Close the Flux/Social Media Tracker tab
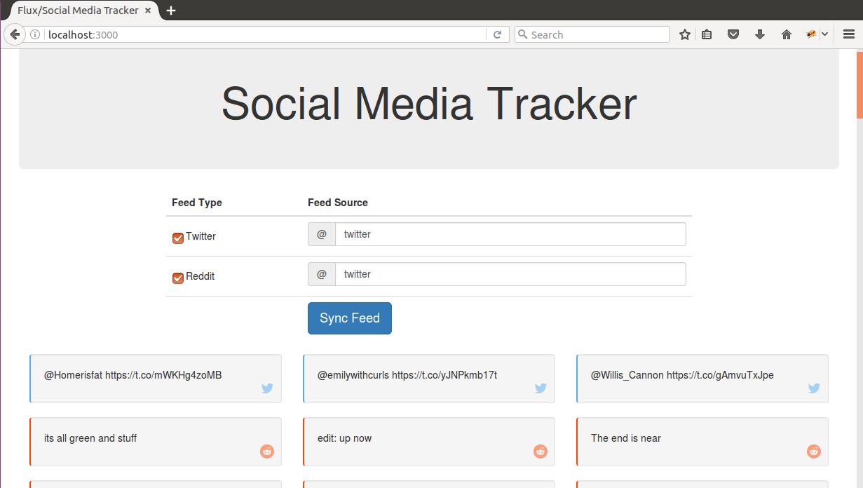The width and height of the screenshot is (863, 488). point(148,11)
